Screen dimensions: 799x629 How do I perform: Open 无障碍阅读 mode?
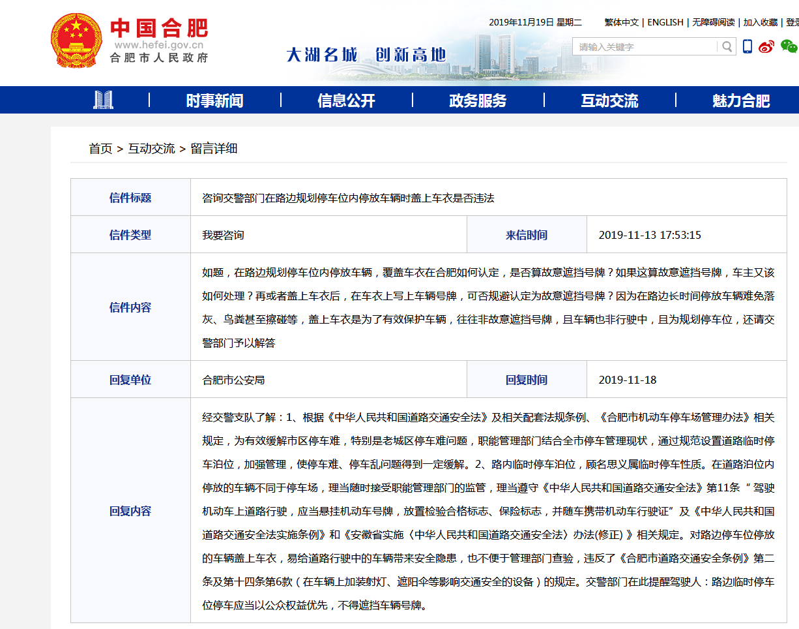[x=713, y=22]
